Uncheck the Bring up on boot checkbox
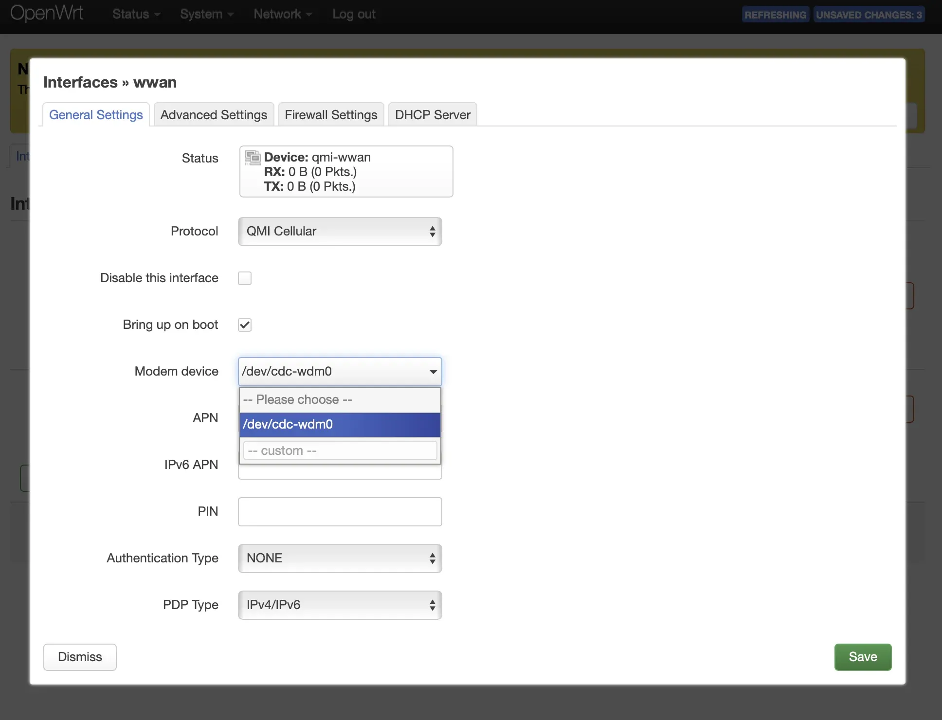This screenshot has width=942, height=720. [245, 325]
